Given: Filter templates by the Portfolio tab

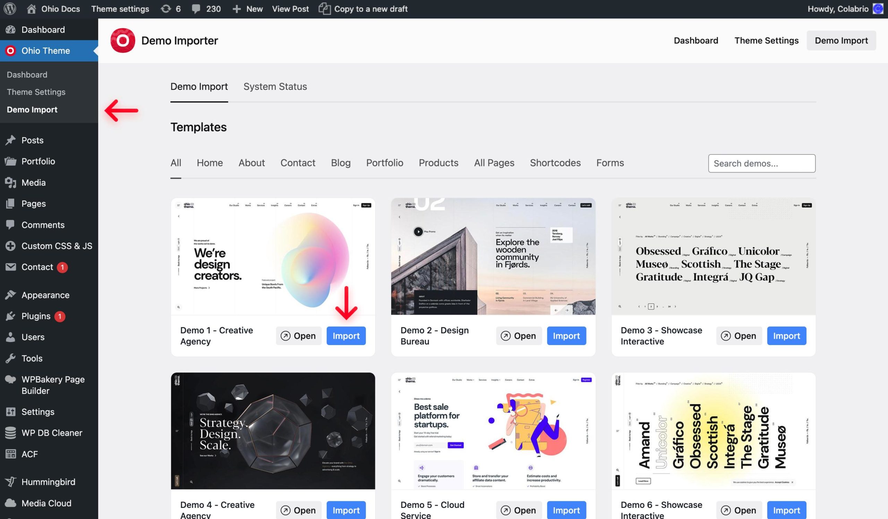Looking at the screenshot, I should pyautogui.click(x=384, y=163).
